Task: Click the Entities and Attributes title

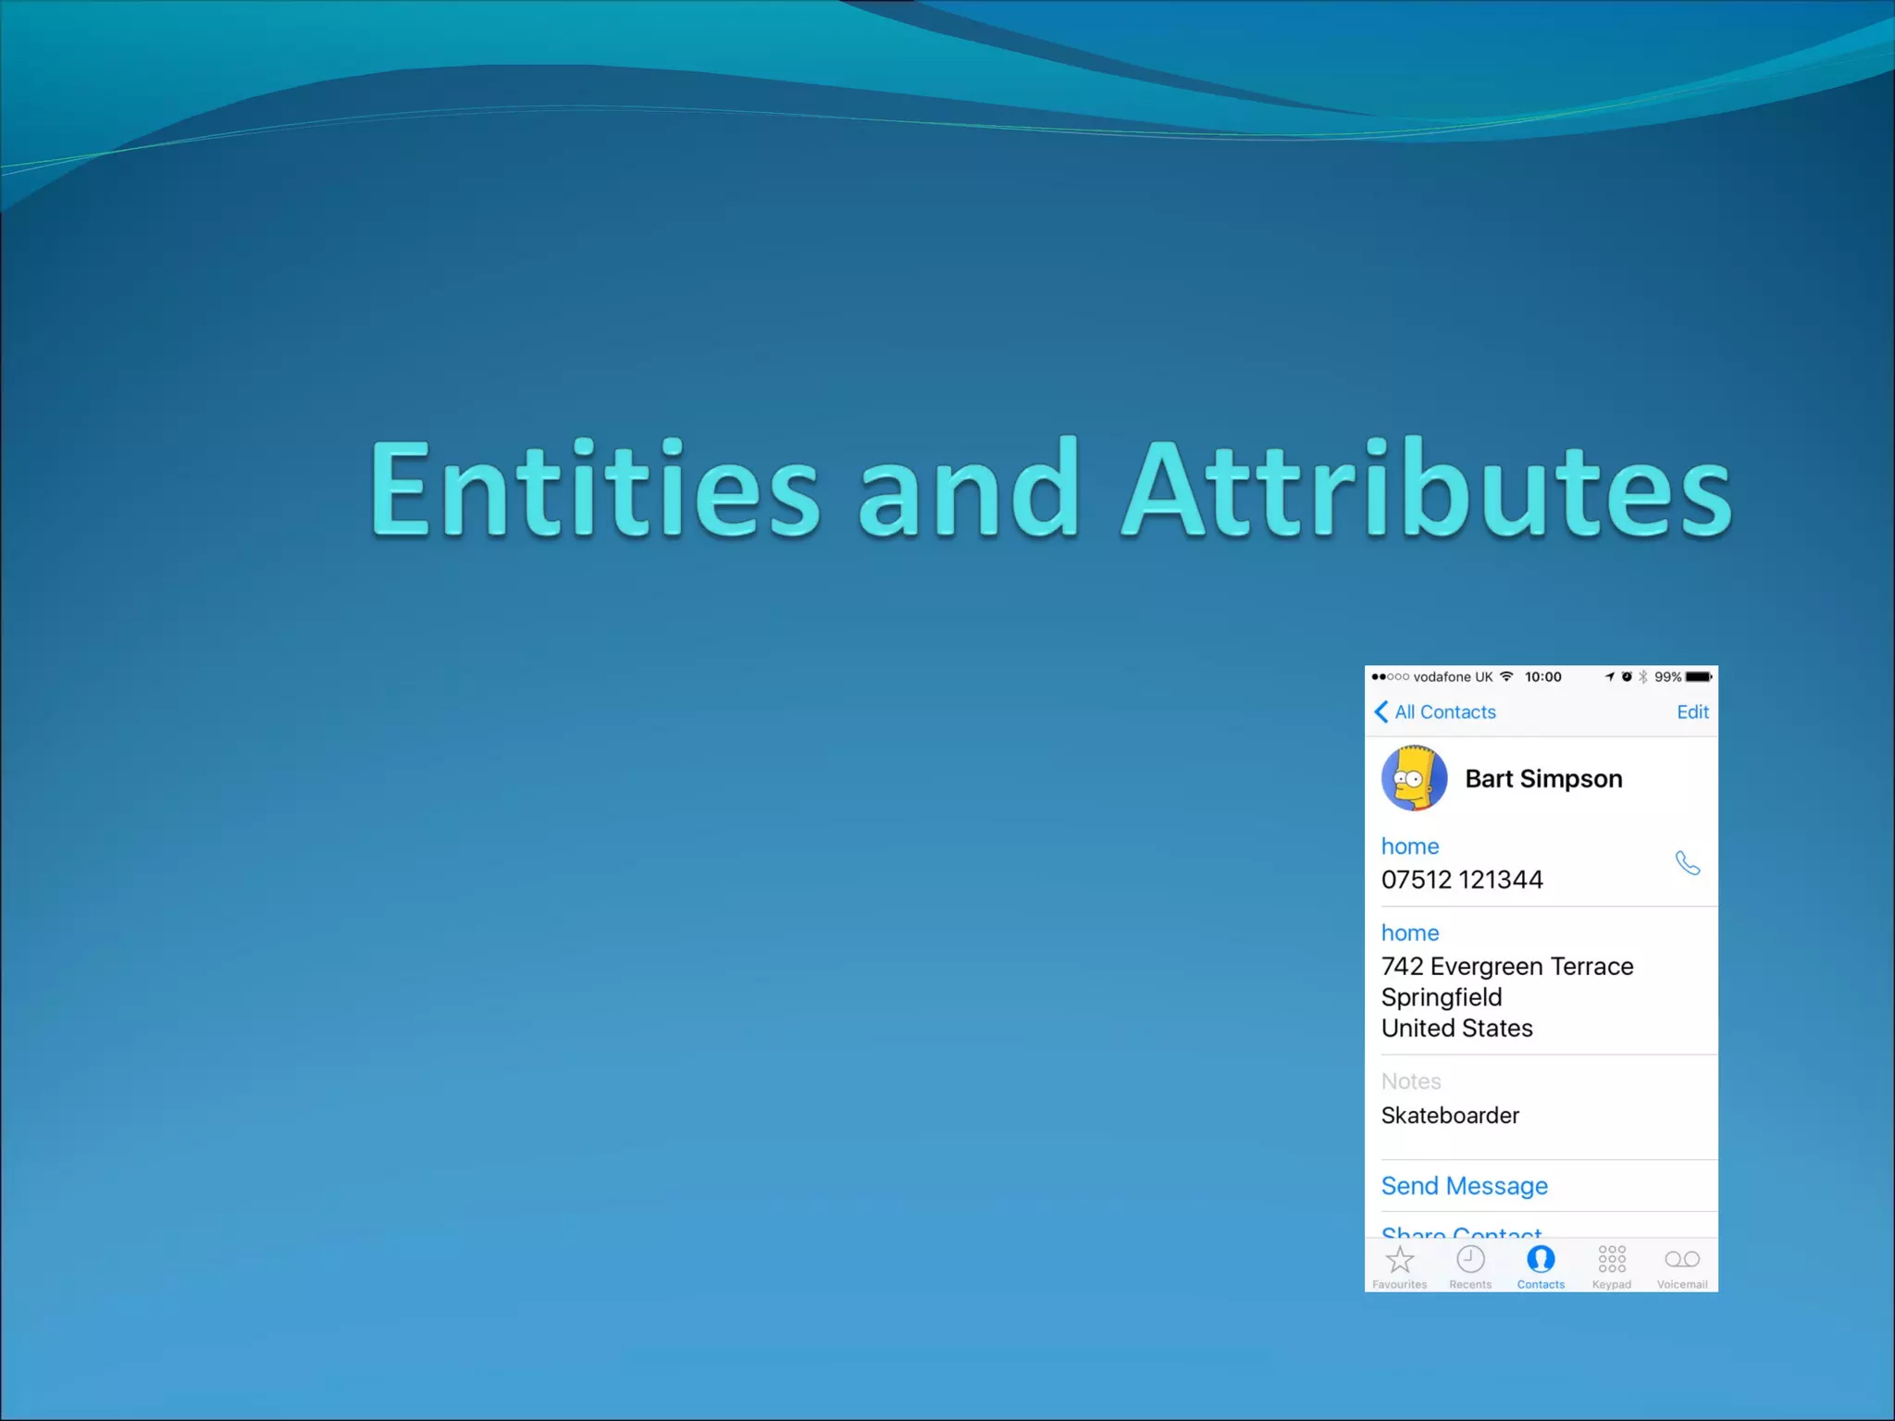Action: (1050, 489)
